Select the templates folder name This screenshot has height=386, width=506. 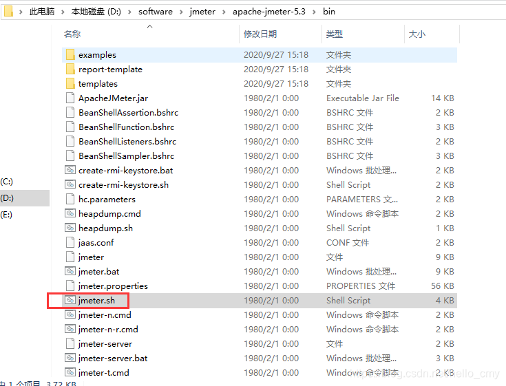pos(98,84)
